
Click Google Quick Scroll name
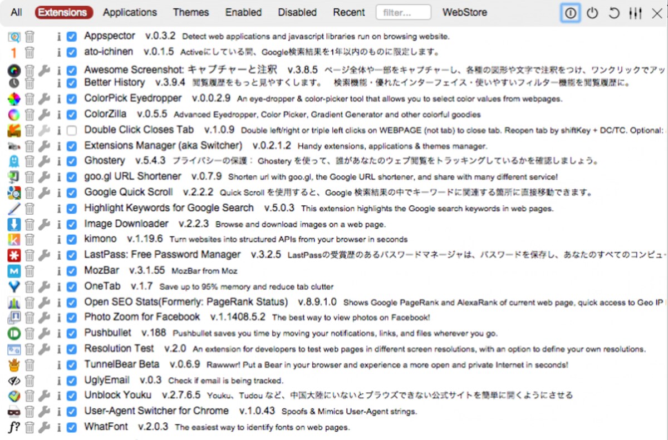(129, 192)
